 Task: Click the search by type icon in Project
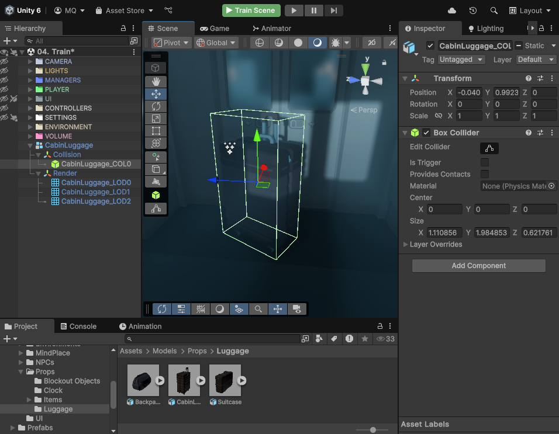319,339
